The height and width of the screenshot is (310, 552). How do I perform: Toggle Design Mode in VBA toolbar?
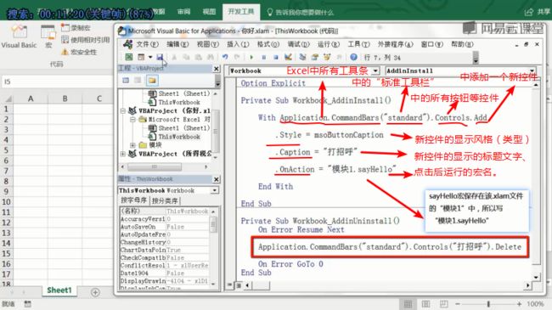[x=289, y=57]
